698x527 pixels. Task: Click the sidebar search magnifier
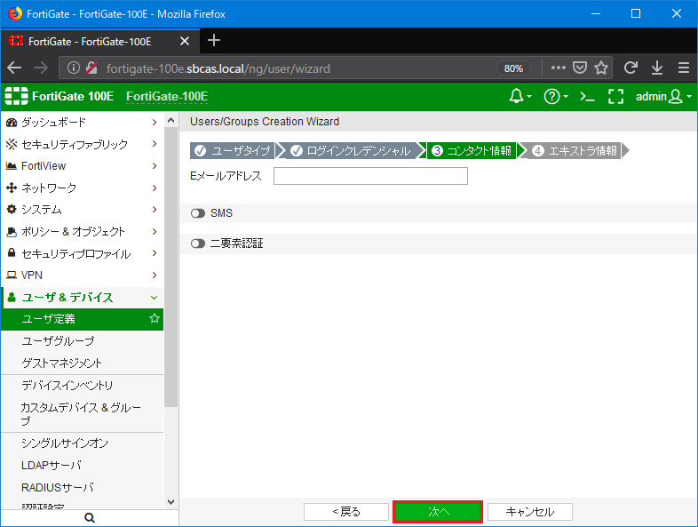(90, 517)
